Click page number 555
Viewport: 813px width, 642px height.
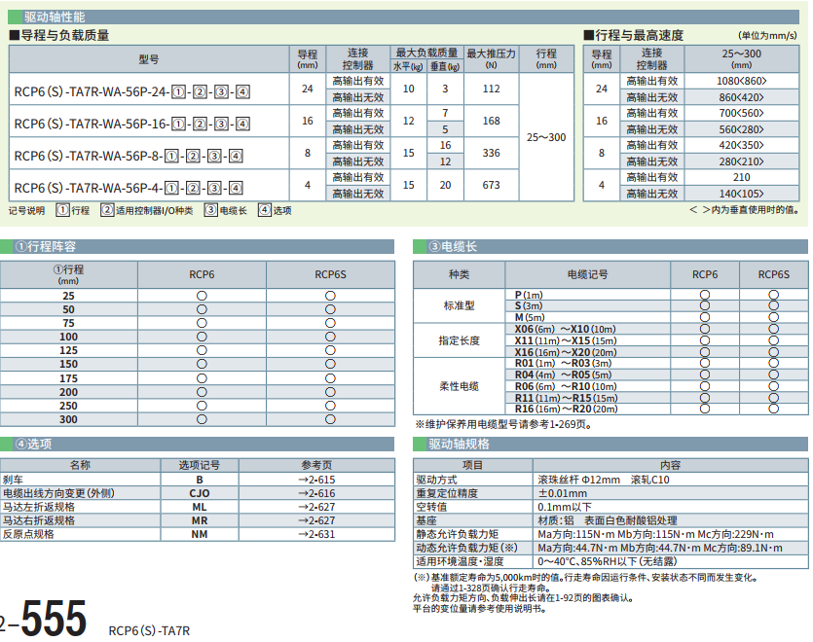pos(54,618)
